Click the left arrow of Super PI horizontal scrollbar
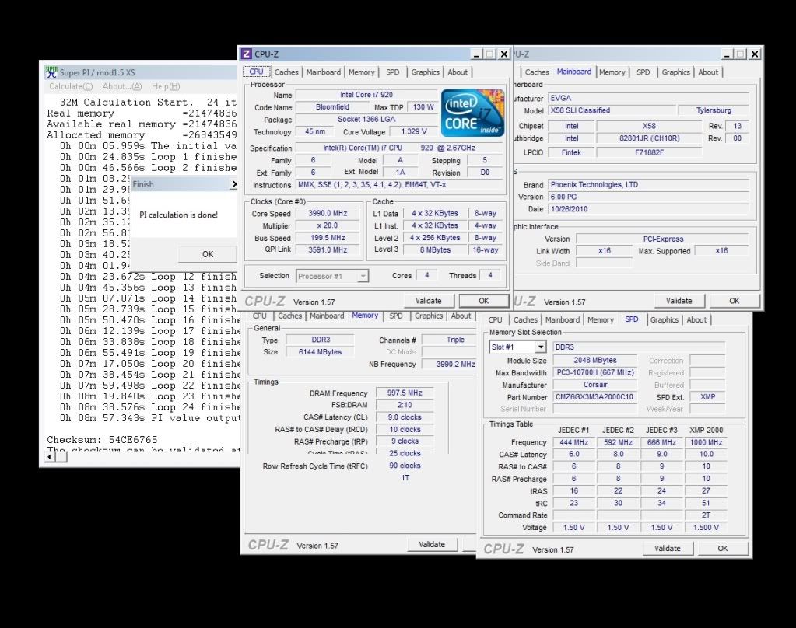This screenshot has height=628, width=796. point(50,456)
